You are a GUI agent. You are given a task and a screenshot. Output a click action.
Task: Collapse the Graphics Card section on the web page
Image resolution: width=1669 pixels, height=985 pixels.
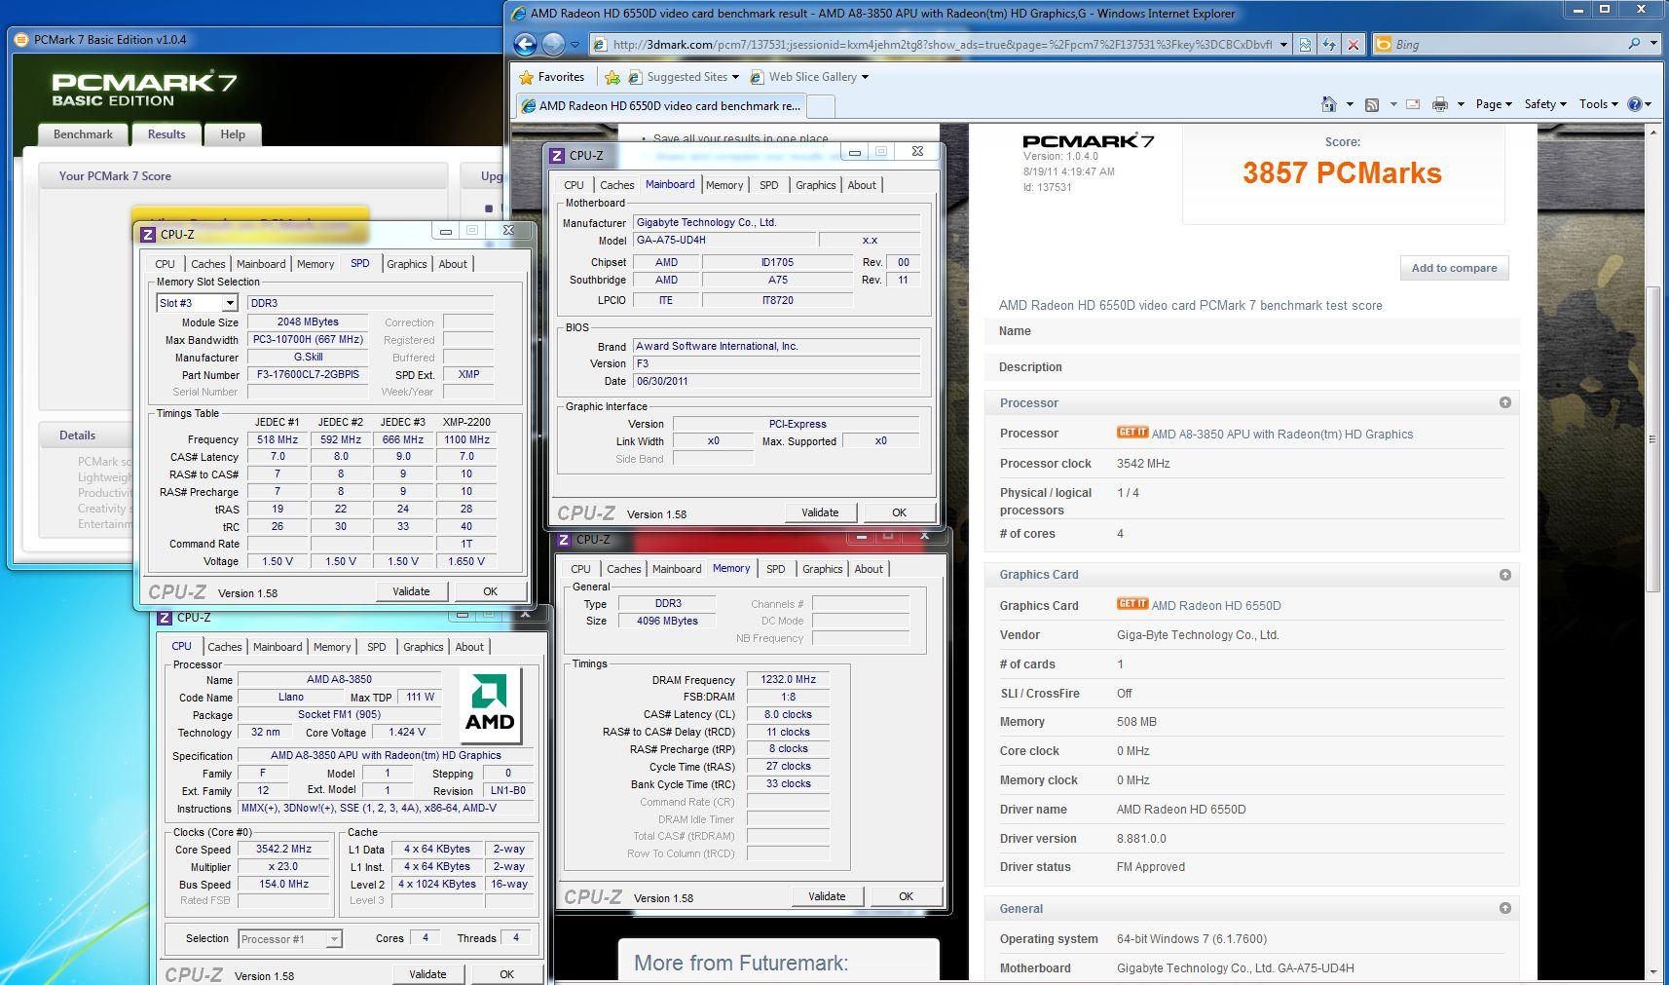coord(1504,575)
